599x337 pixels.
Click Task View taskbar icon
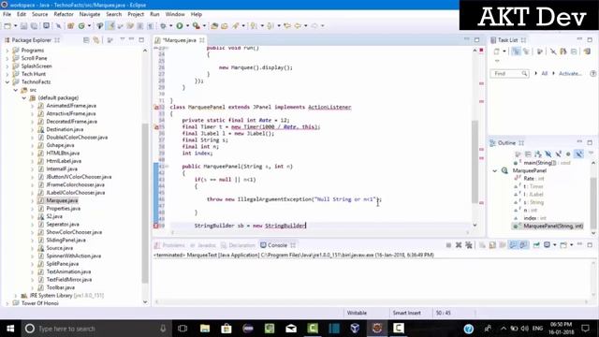[183, 329]
